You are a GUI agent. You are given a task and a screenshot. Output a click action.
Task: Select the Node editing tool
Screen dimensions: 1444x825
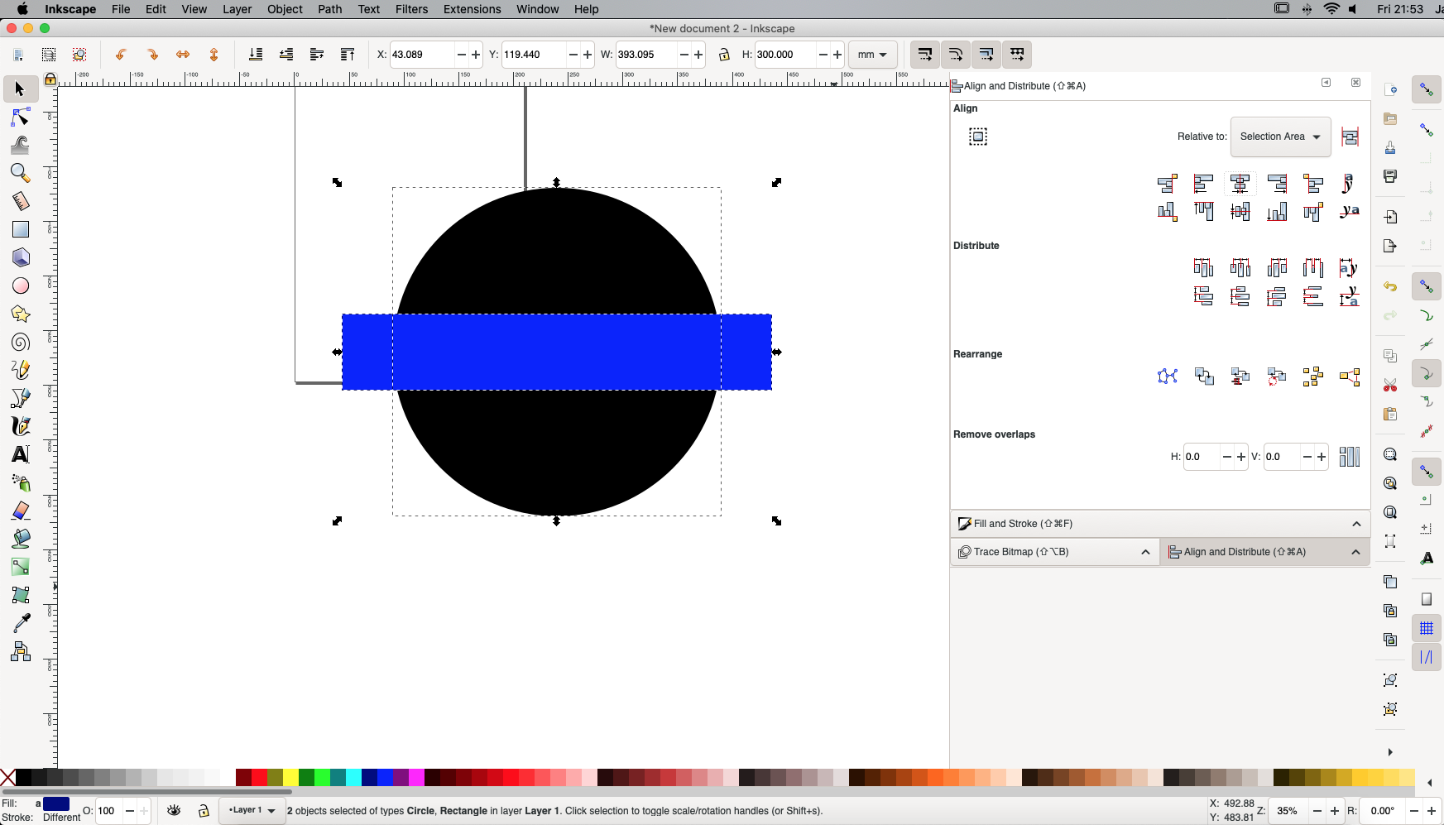[21, 118]
